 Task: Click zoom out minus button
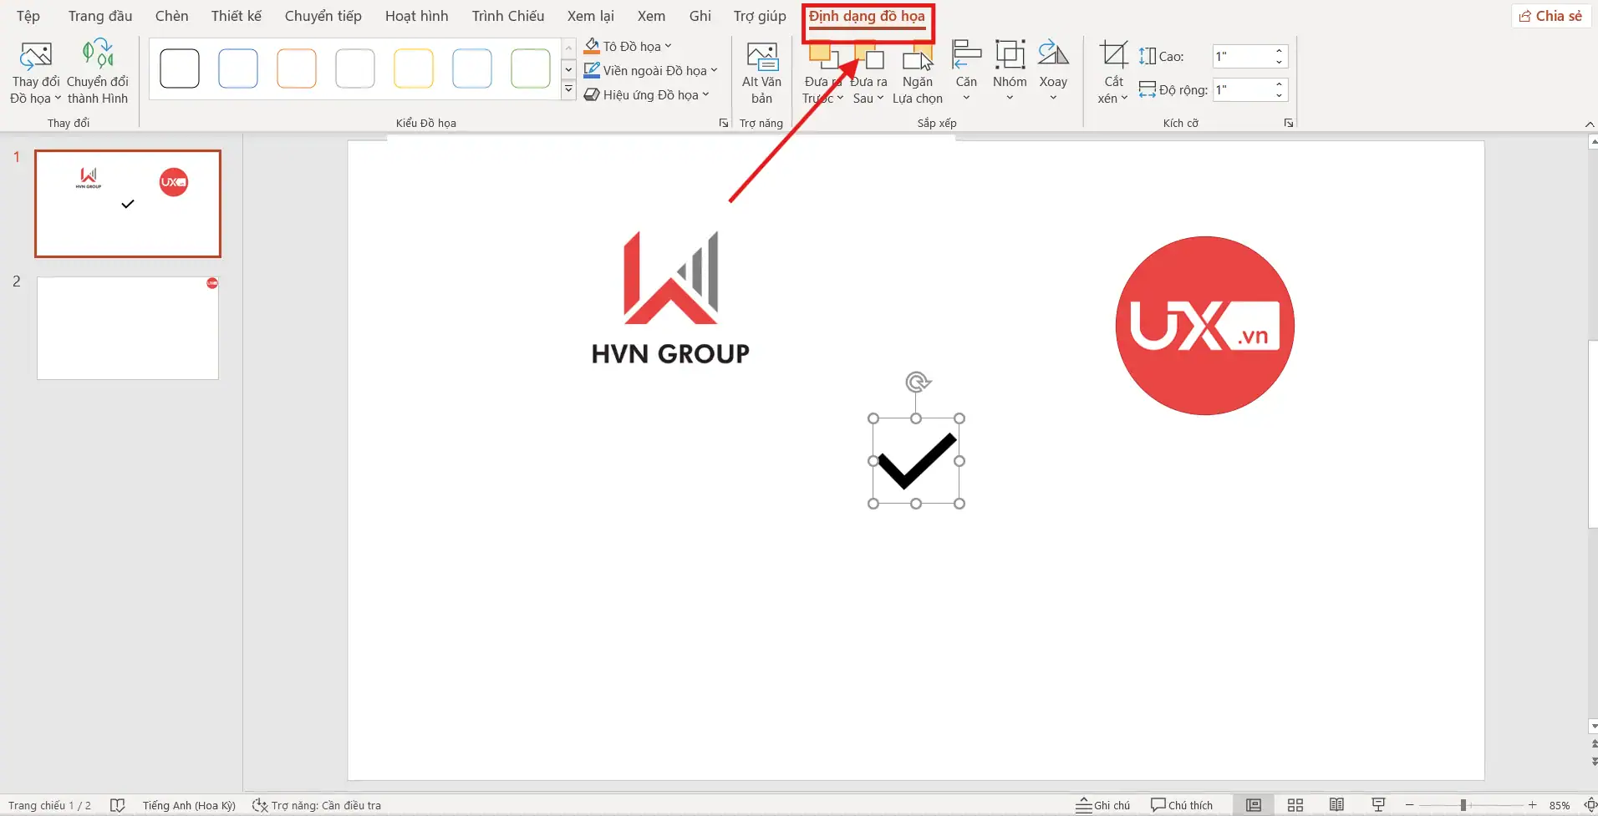click(x=1410, y=805)
